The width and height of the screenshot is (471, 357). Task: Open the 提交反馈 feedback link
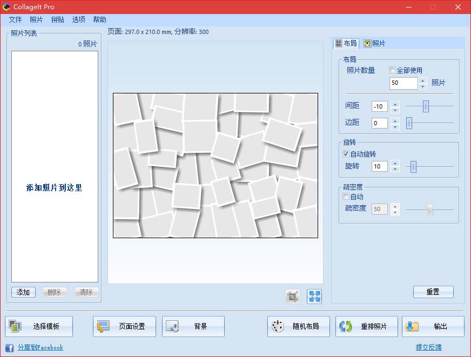[429, 347]
